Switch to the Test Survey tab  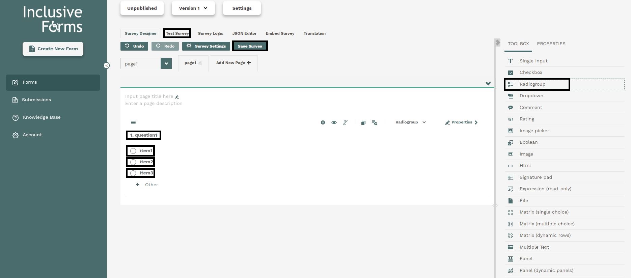[x=177, y=33]
